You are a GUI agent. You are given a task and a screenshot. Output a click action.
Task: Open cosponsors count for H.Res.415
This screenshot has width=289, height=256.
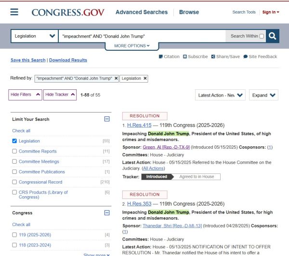(270, 147)
